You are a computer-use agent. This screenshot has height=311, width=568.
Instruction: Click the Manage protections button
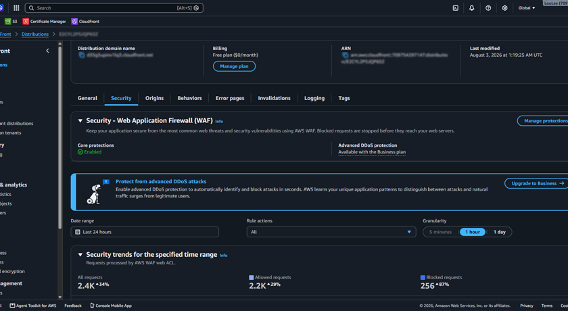tap(543, 121)
